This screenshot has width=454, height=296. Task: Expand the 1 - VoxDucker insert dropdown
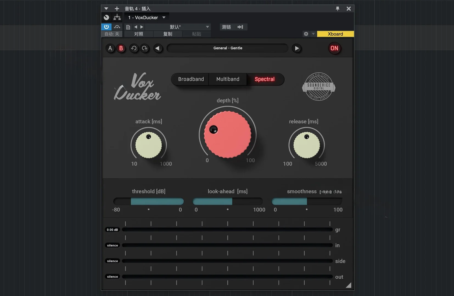click(x=164, y=18)
